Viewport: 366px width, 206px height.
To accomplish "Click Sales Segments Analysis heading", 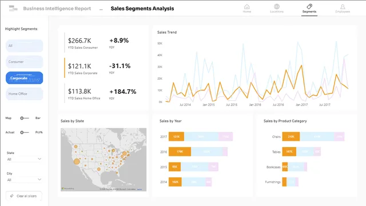I will [142, 9].
